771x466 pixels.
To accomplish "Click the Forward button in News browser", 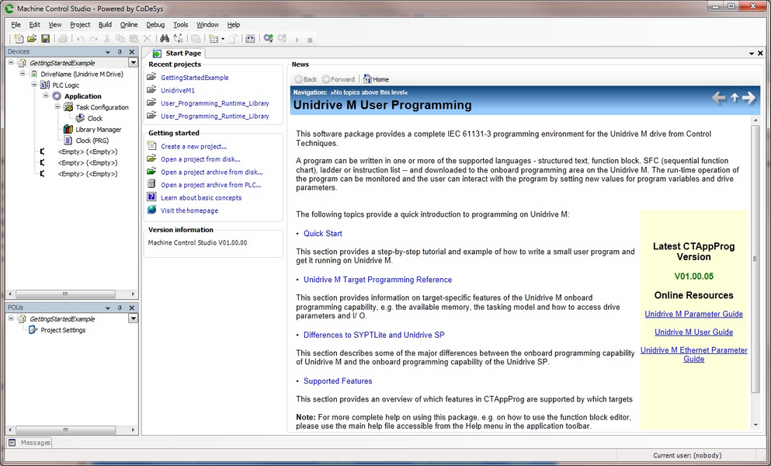I will click(x=339, y=79).
